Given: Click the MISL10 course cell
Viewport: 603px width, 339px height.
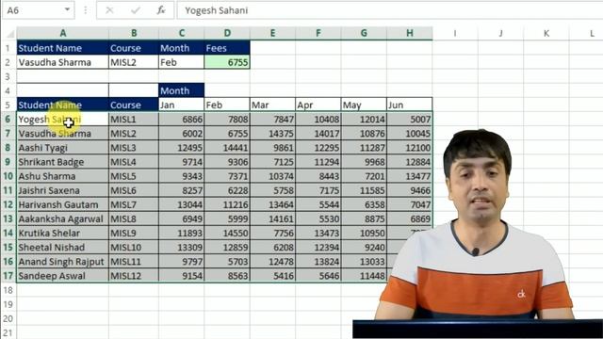Looking at the screenshot, I should [x=134, y=247].
